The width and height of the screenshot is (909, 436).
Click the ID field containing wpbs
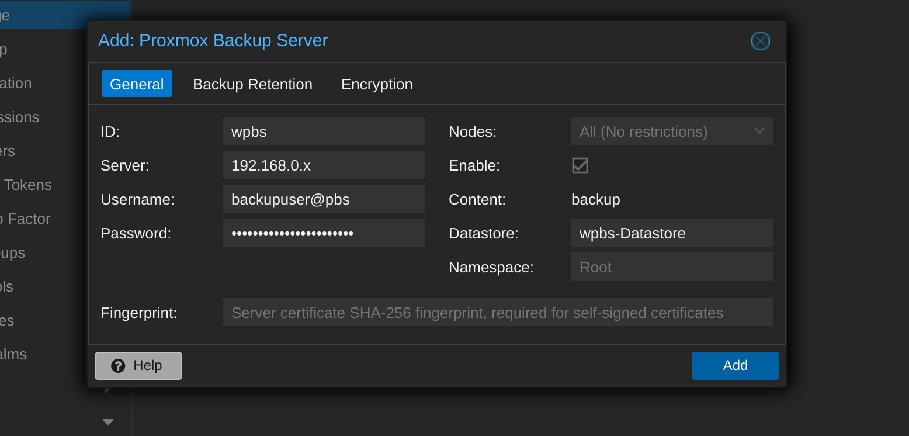(x=324, y=131)
